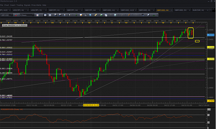Click the second trader-figure toolbar icon
The height and width of the screenshot is (129, 216).
point(60,15)
